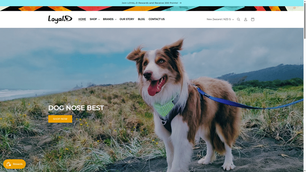Open New Zealand | NZD $ selector
The width and height of the screenshot is (306, 172).
click(x=220, y=19)
